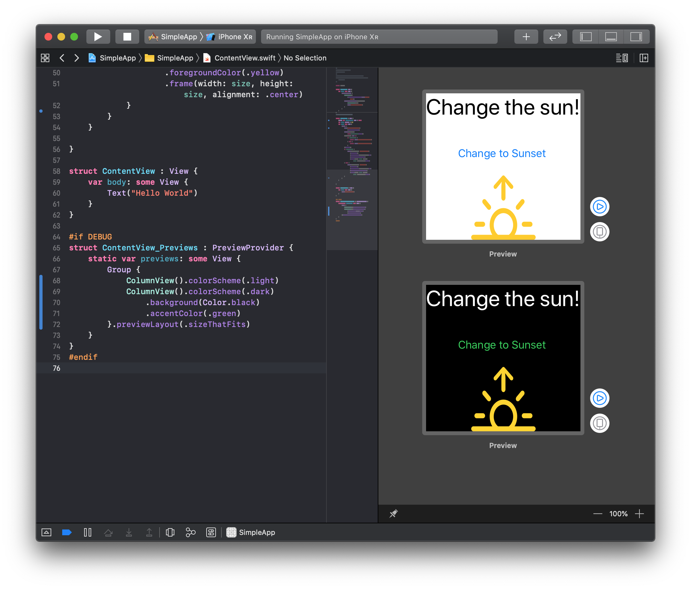Choose the iPhone XR run destination
The height and width of the screenshot is (589, 691).
(229, 37)
